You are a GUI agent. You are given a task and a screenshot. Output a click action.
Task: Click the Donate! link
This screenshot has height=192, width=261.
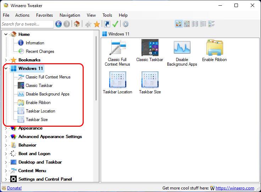[14, 188]
